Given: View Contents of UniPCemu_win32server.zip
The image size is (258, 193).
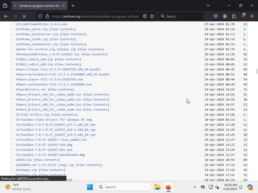Looking at the screenshot, I should (x=73, y=34).
